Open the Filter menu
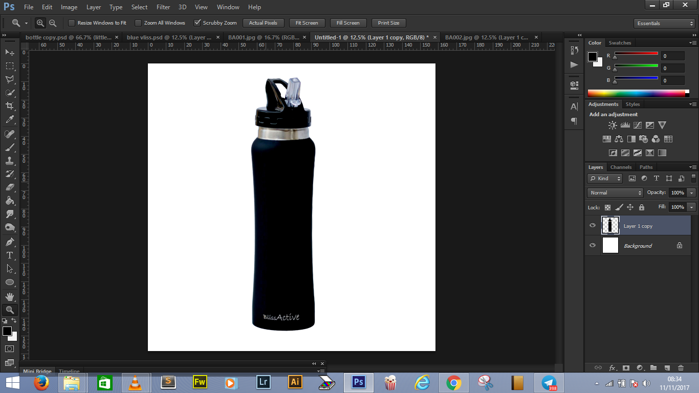Image resolution: width=699 pixels, height=393 pixels. coord(163,7)
